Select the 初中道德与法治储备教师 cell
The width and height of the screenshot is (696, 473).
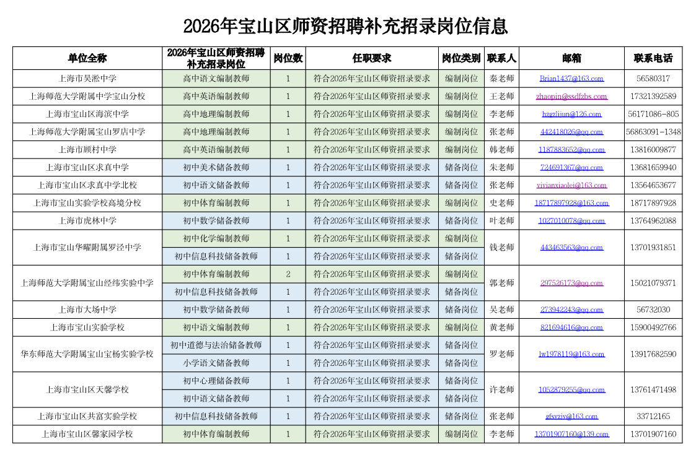(x=216, y=345)
